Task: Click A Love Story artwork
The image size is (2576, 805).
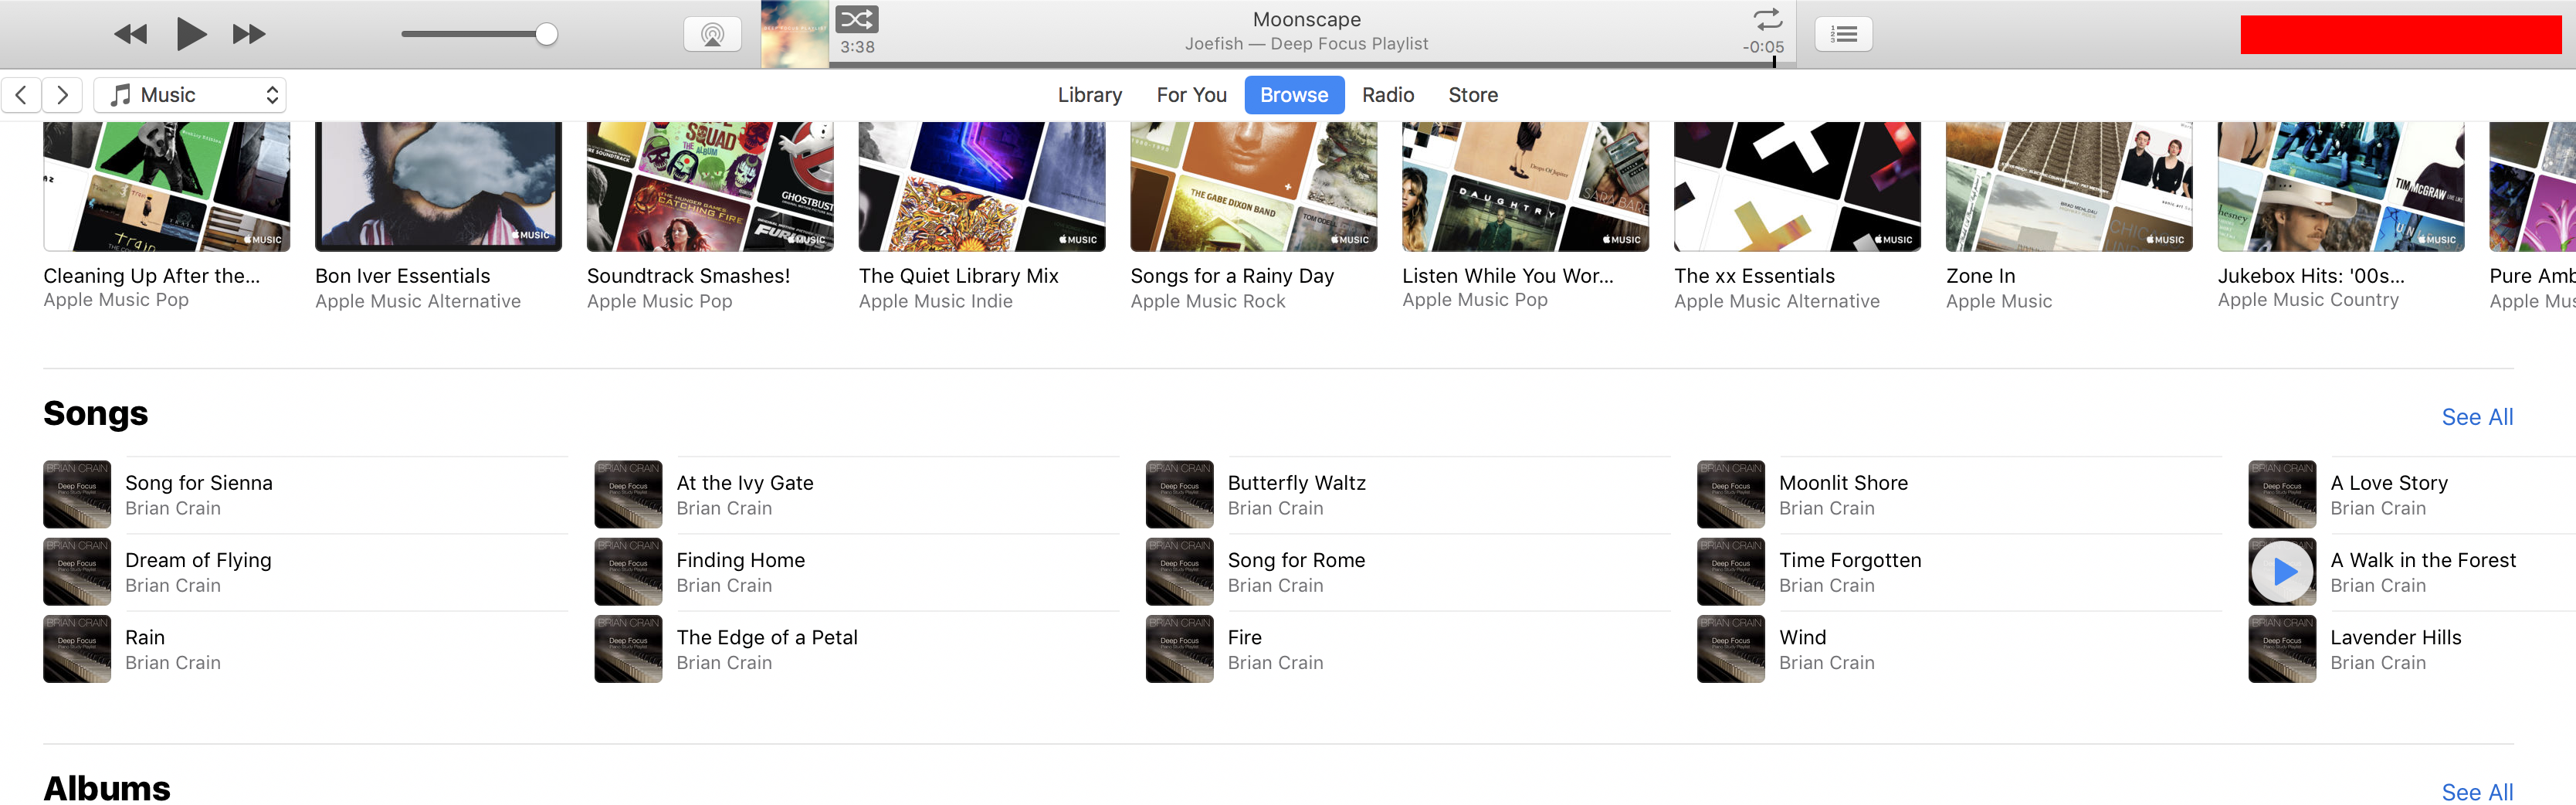Action: [x=2282, y=494]
